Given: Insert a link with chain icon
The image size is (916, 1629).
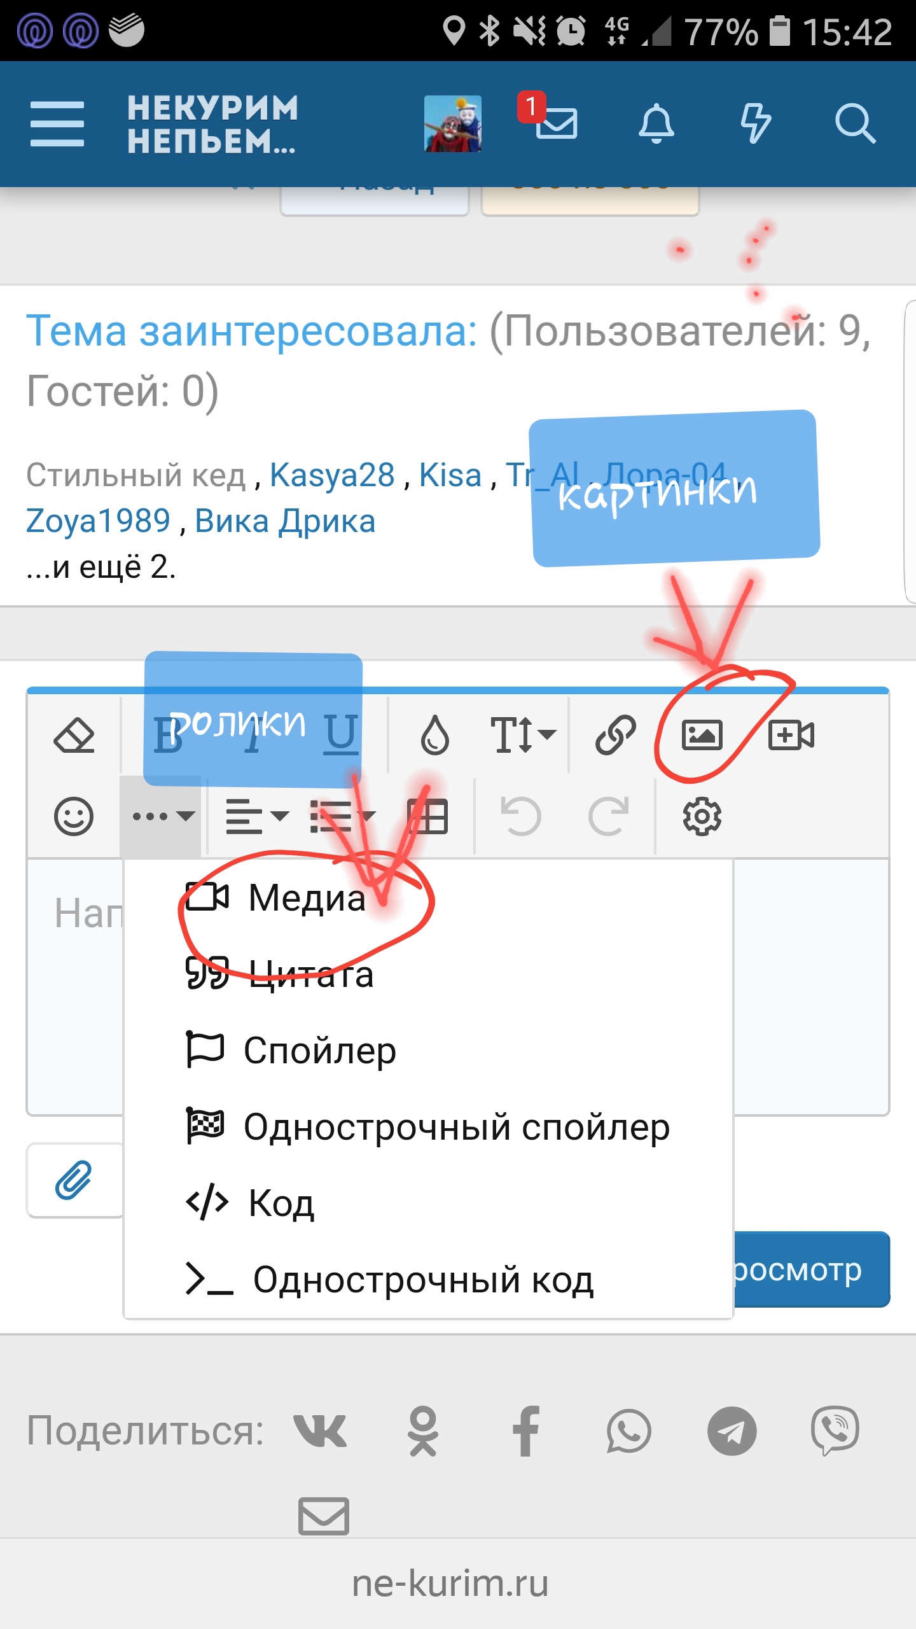Looking at the screenshot, I should (615, 735).
